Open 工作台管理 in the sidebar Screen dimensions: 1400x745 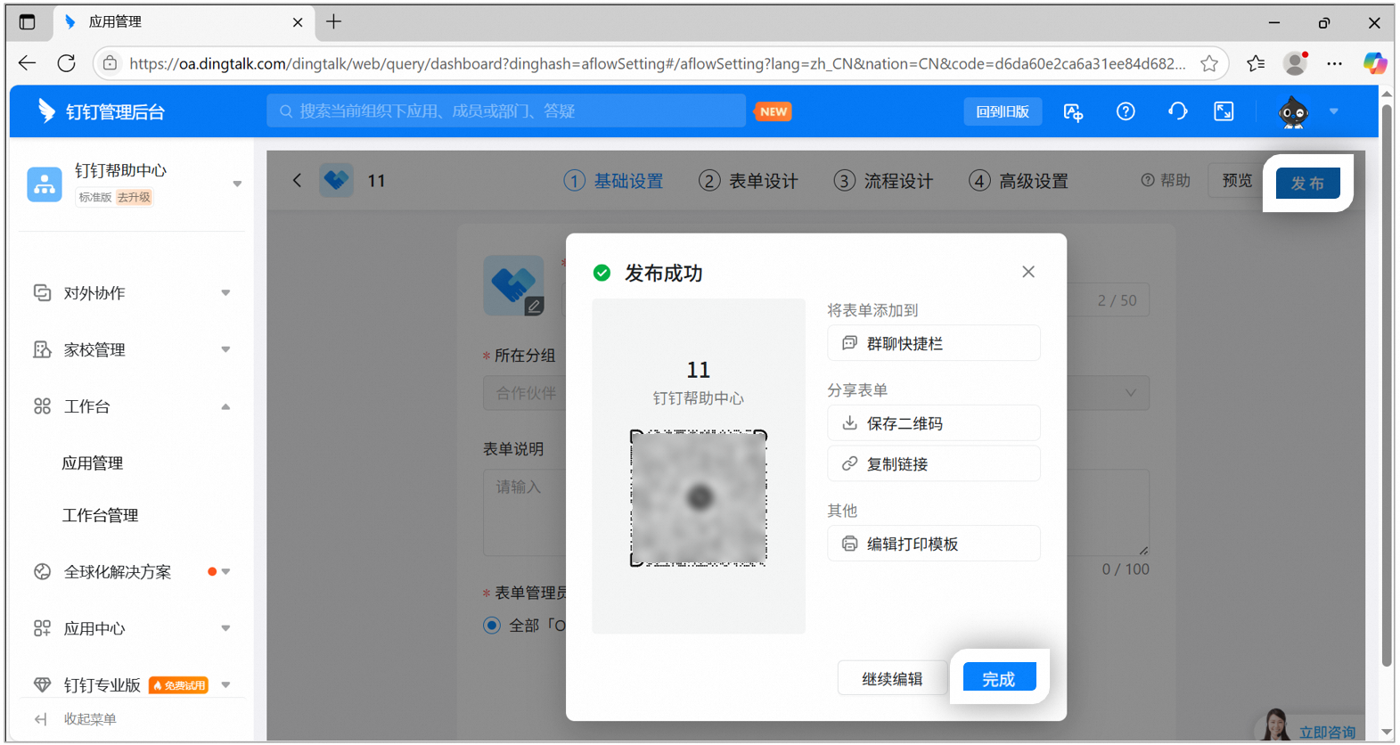(100, 515)
